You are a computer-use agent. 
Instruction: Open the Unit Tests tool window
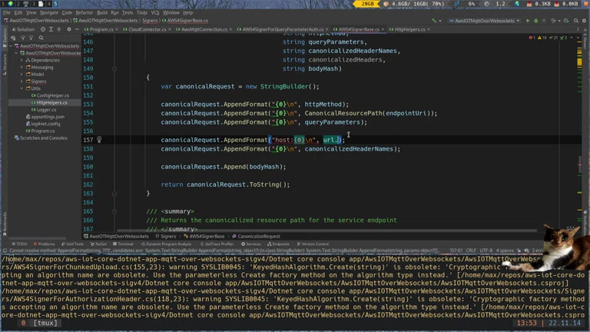click(72, 244)
